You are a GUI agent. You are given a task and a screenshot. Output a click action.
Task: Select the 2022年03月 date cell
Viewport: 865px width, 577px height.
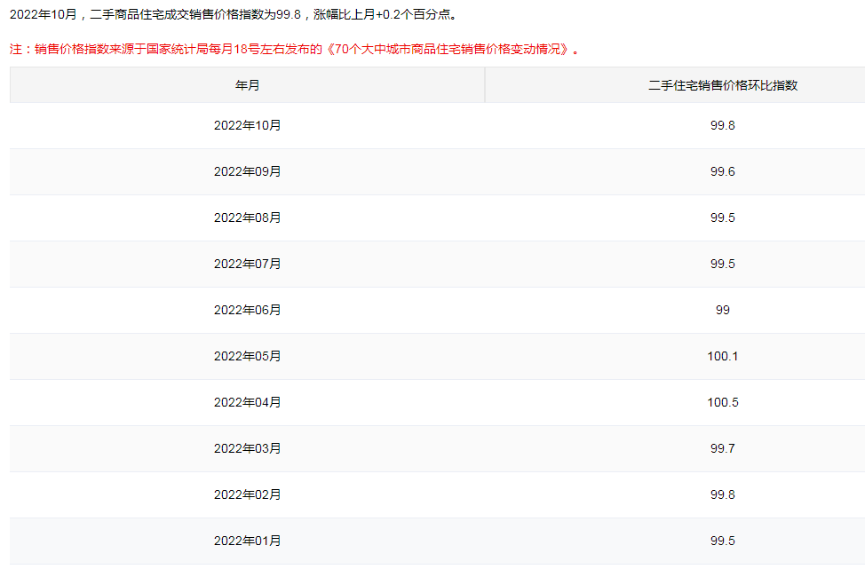(x=247, y=448)
